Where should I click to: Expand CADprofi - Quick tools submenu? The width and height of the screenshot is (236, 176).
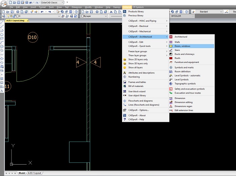146,46
